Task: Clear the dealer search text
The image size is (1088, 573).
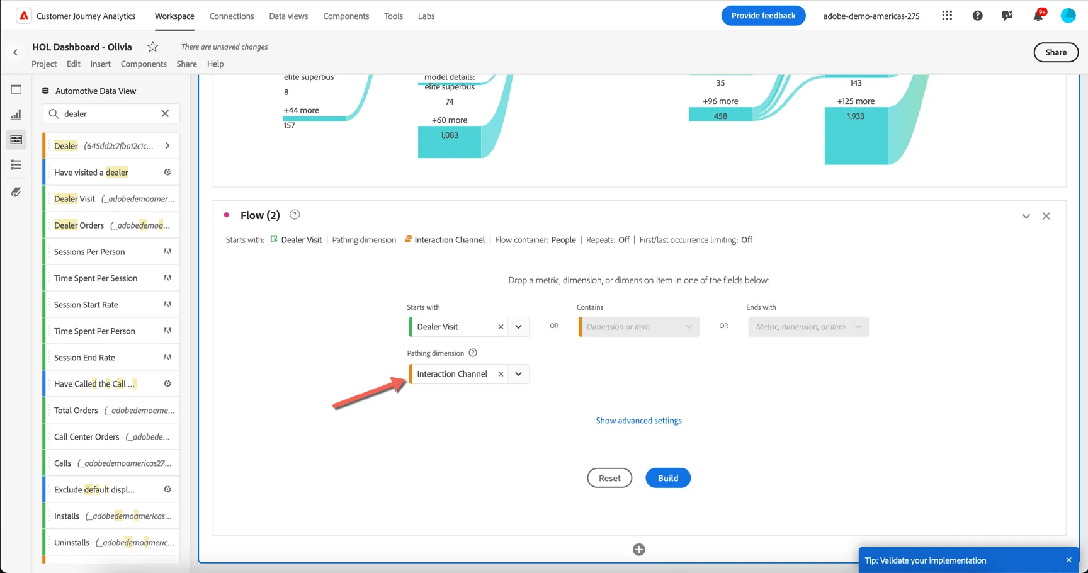Action: click(165, 114)
